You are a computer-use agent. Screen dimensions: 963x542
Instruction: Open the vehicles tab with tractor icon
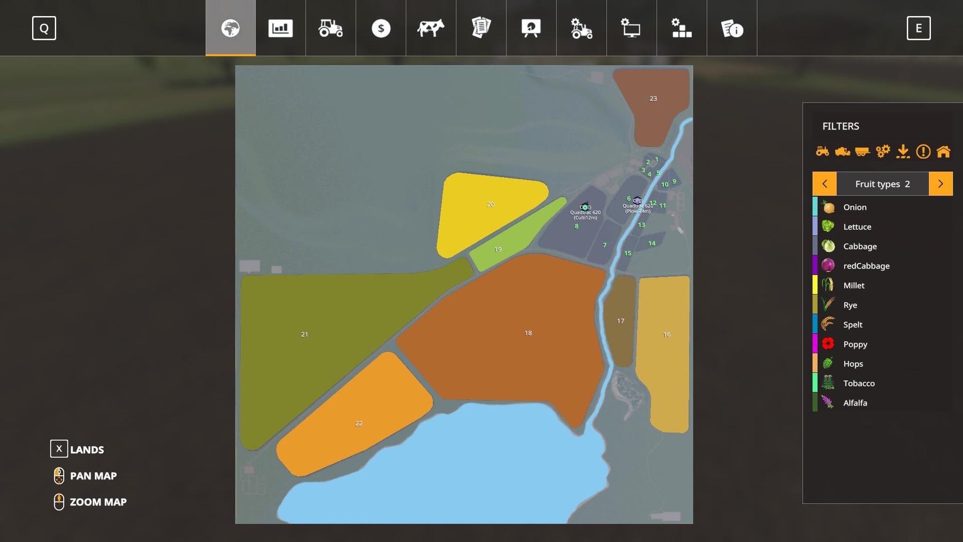[x=331, y=28]
